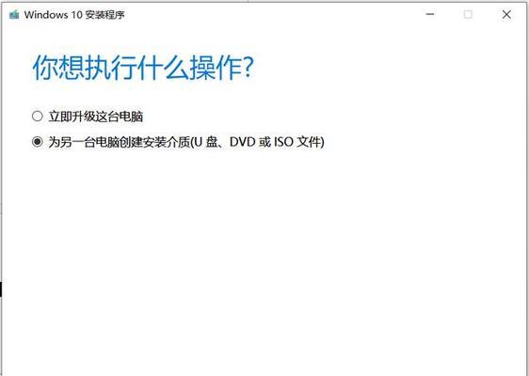
Task: Choose upgrade this PC now option circle
Action: (37, 117)
